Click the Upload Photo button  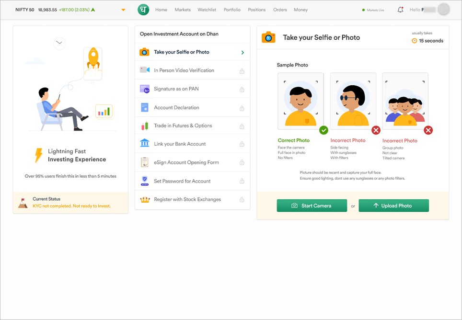pyautogui.click(x=393, y=206)
